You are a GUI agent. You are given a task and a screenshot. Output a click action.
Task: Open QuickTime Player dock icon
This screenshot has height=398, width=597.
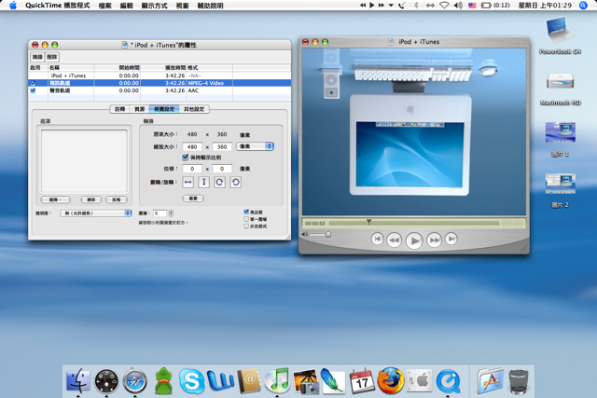[x=448, y=381]
